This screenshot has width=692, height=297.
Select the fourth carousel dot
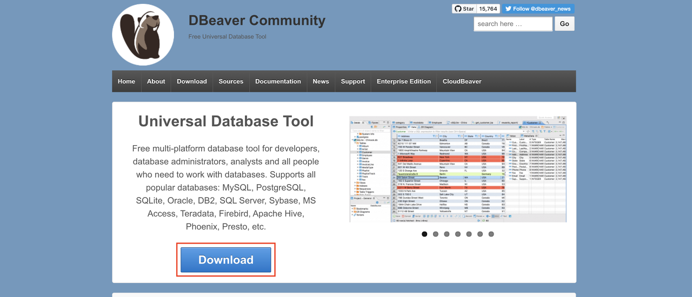[458, 234]
